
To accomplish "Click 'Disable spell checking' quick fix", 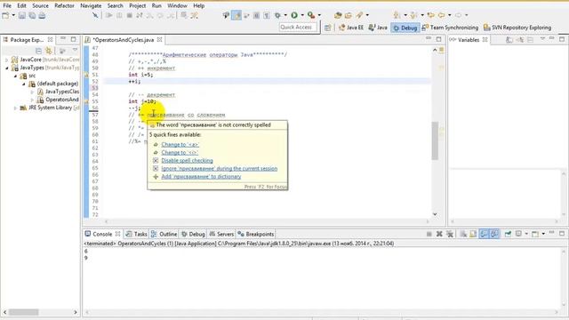I will pyautogui.click(x=187, y=160).
